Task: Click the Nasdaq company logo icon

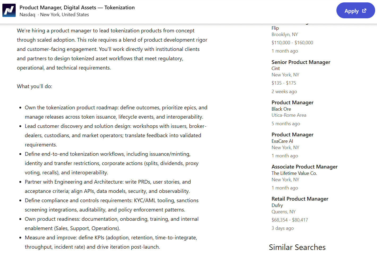Action: pyautogui.click(x=9, y=10)
